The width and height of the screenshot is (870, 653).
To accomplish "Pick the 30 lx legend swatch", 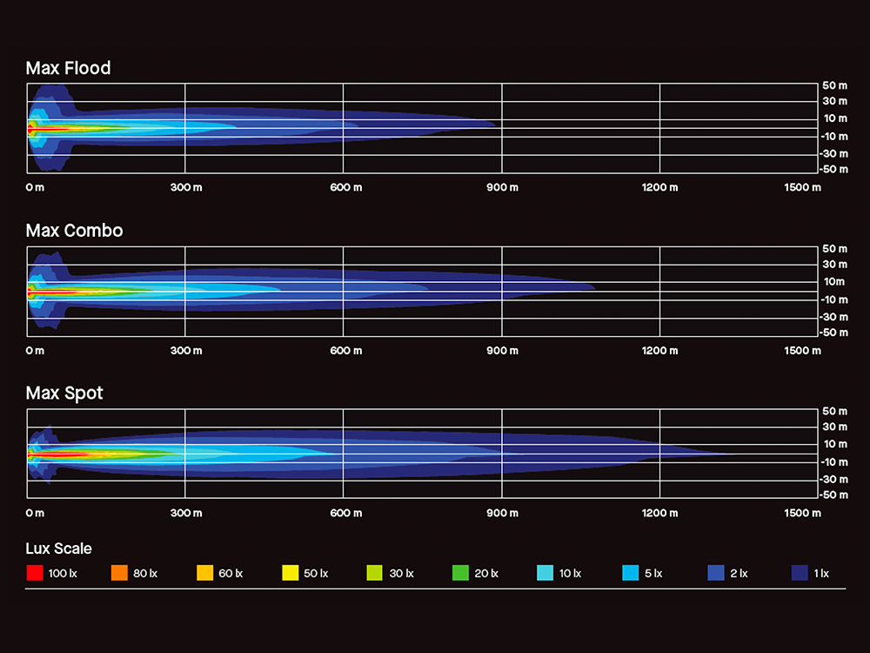I will [x=376, y=573].
